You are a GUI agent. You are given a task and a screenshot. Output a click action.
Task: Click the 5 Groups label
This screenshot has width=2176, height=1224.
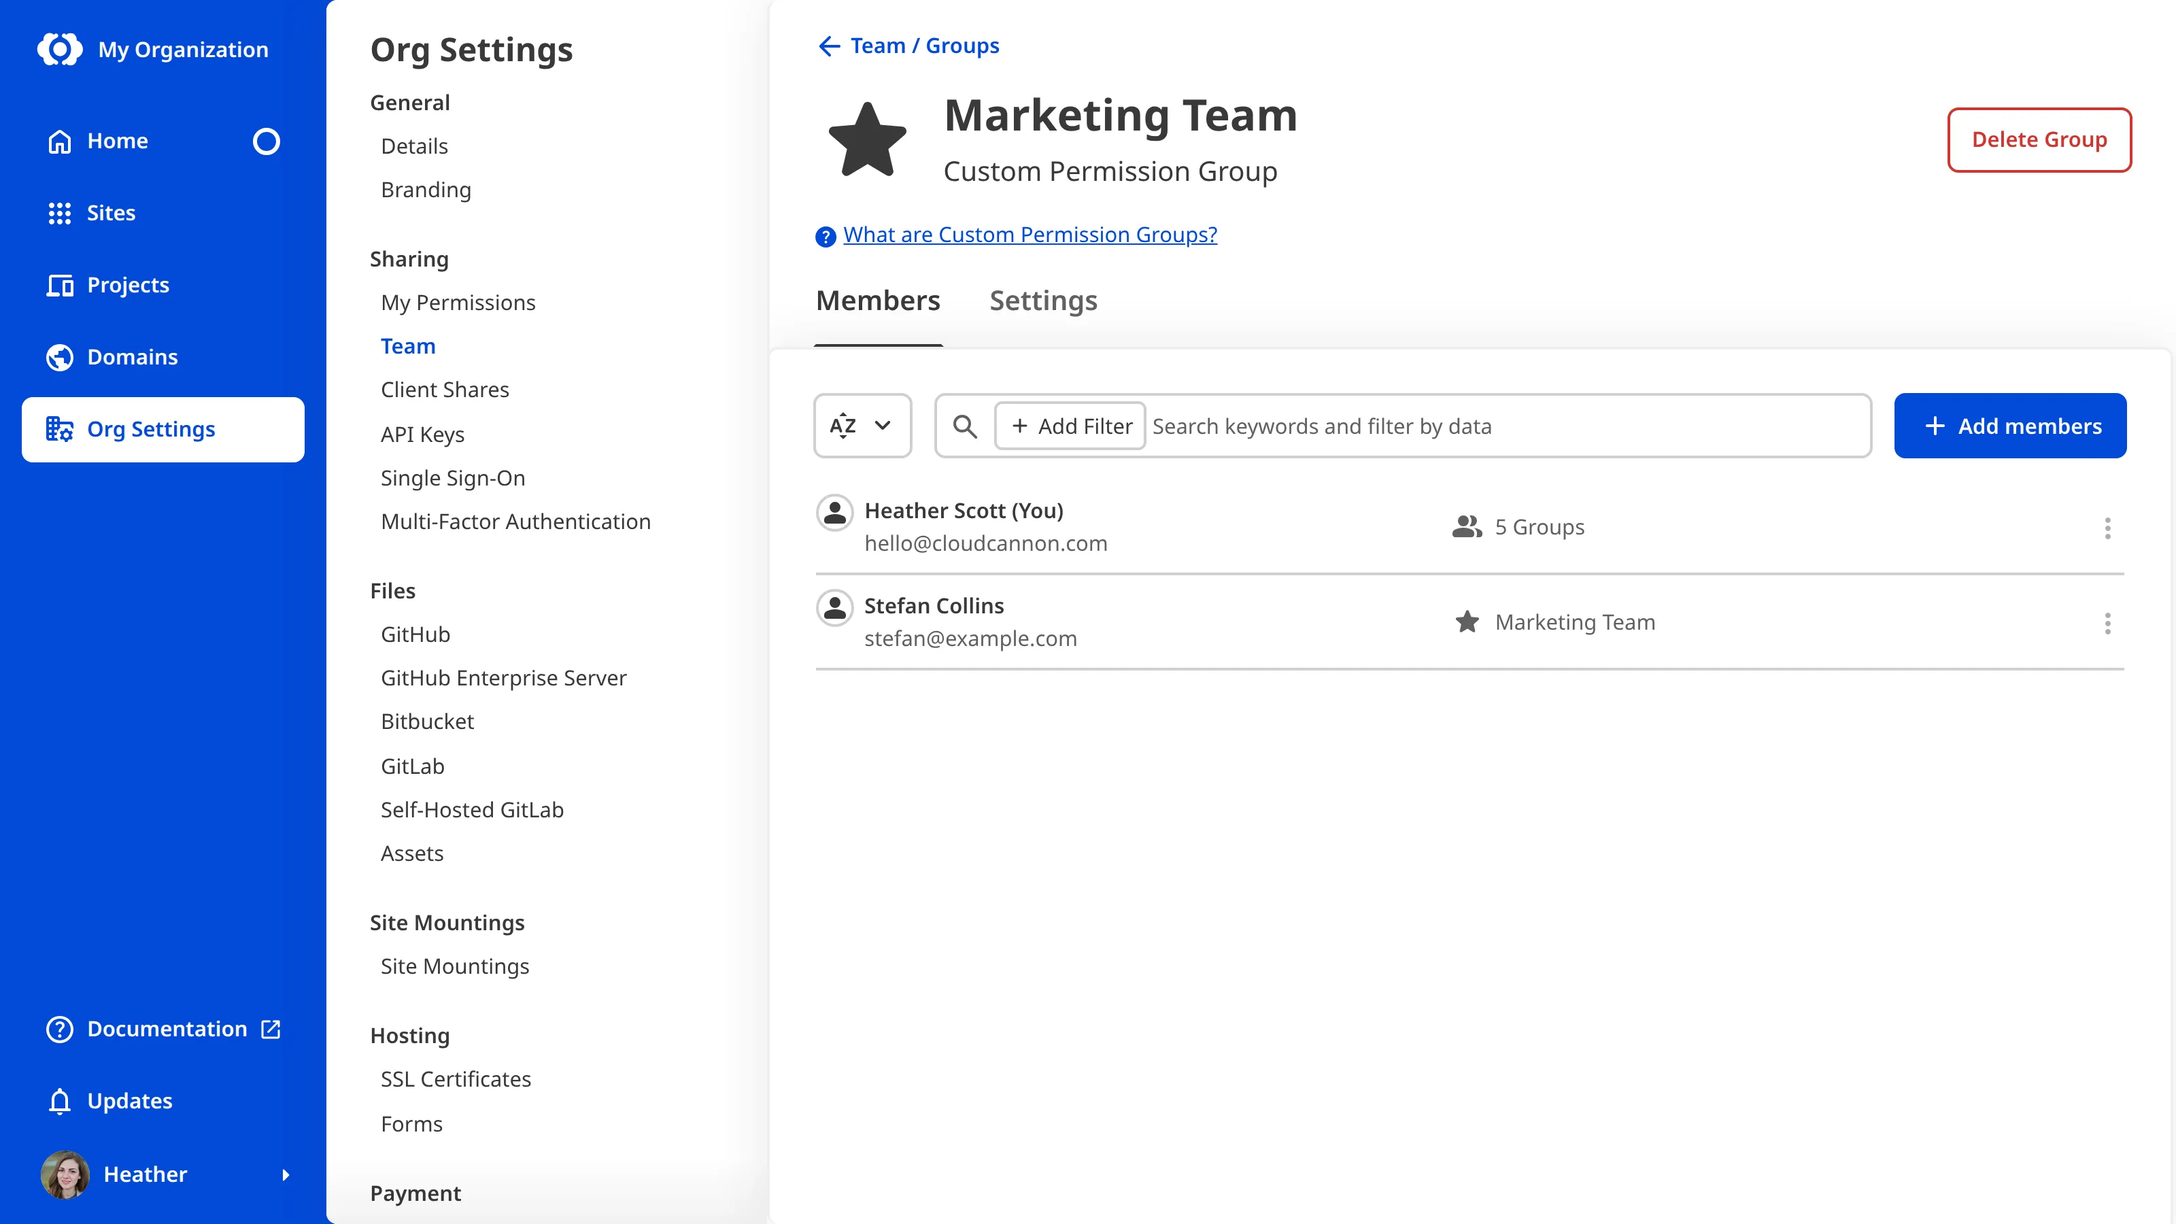tap(1539, 527)
